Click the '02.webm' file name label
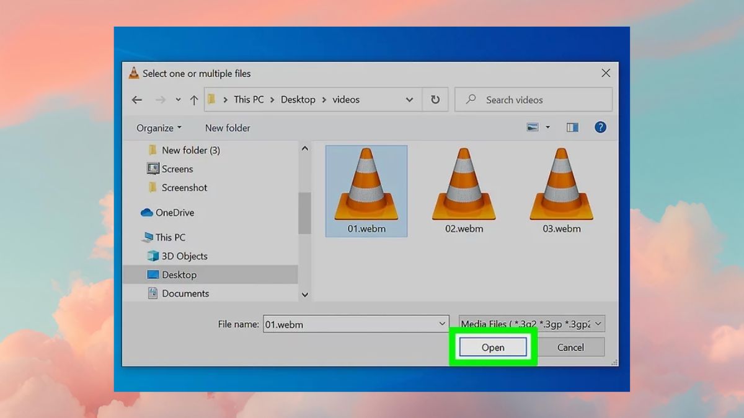 [464, 229]
